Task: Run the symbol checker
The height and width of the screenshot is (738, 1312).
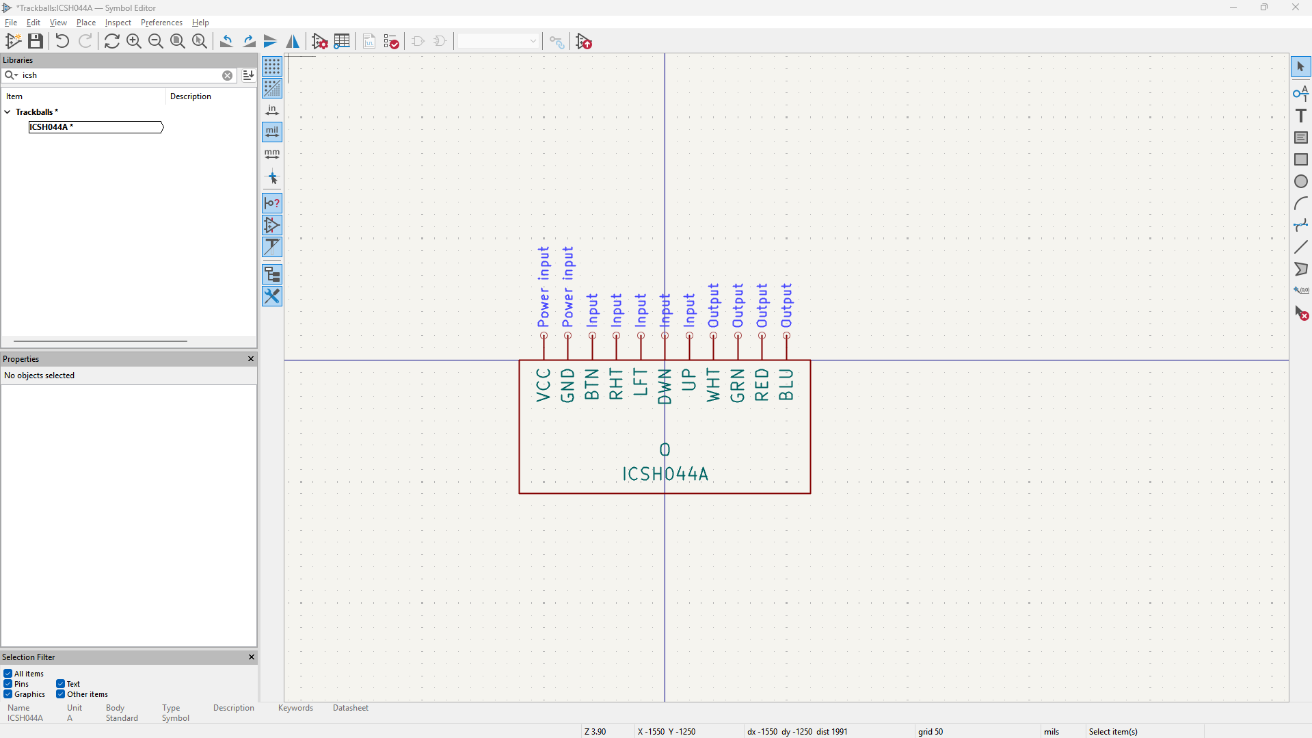Action: [391, 41]
